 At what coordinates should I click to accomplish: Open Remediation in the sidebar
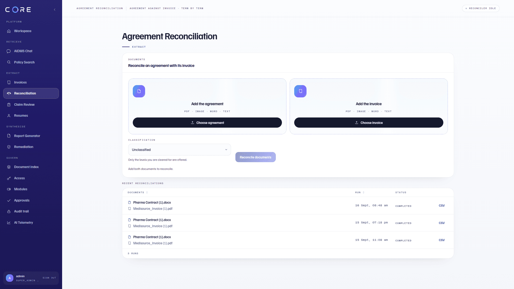click(31, 147)
